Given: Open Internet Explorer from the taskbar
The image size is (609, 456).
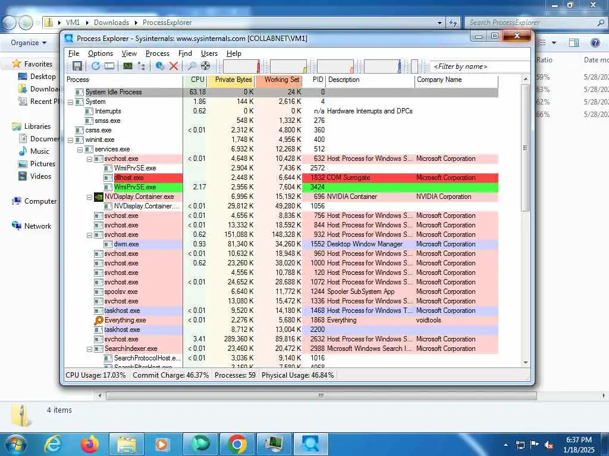Looking at the screenshot, I should [x=52, y=444].
